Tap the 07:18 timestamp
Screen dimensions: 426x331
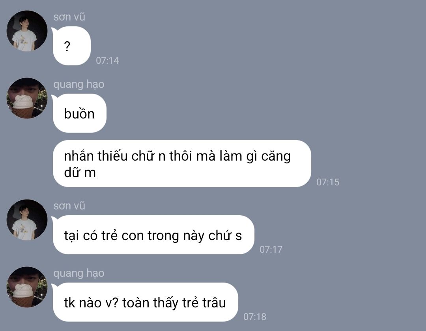[254, 316]
